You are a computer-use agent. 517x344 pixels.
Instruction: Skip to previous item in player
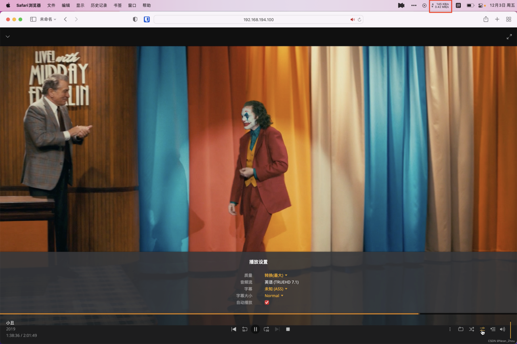[233, 329]
